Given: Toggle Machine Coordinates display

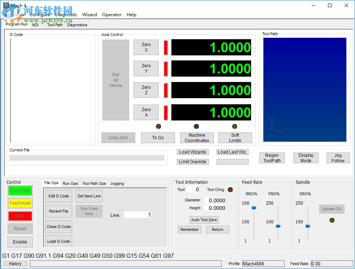Looking at the screenshot, I should coord(197,138).
